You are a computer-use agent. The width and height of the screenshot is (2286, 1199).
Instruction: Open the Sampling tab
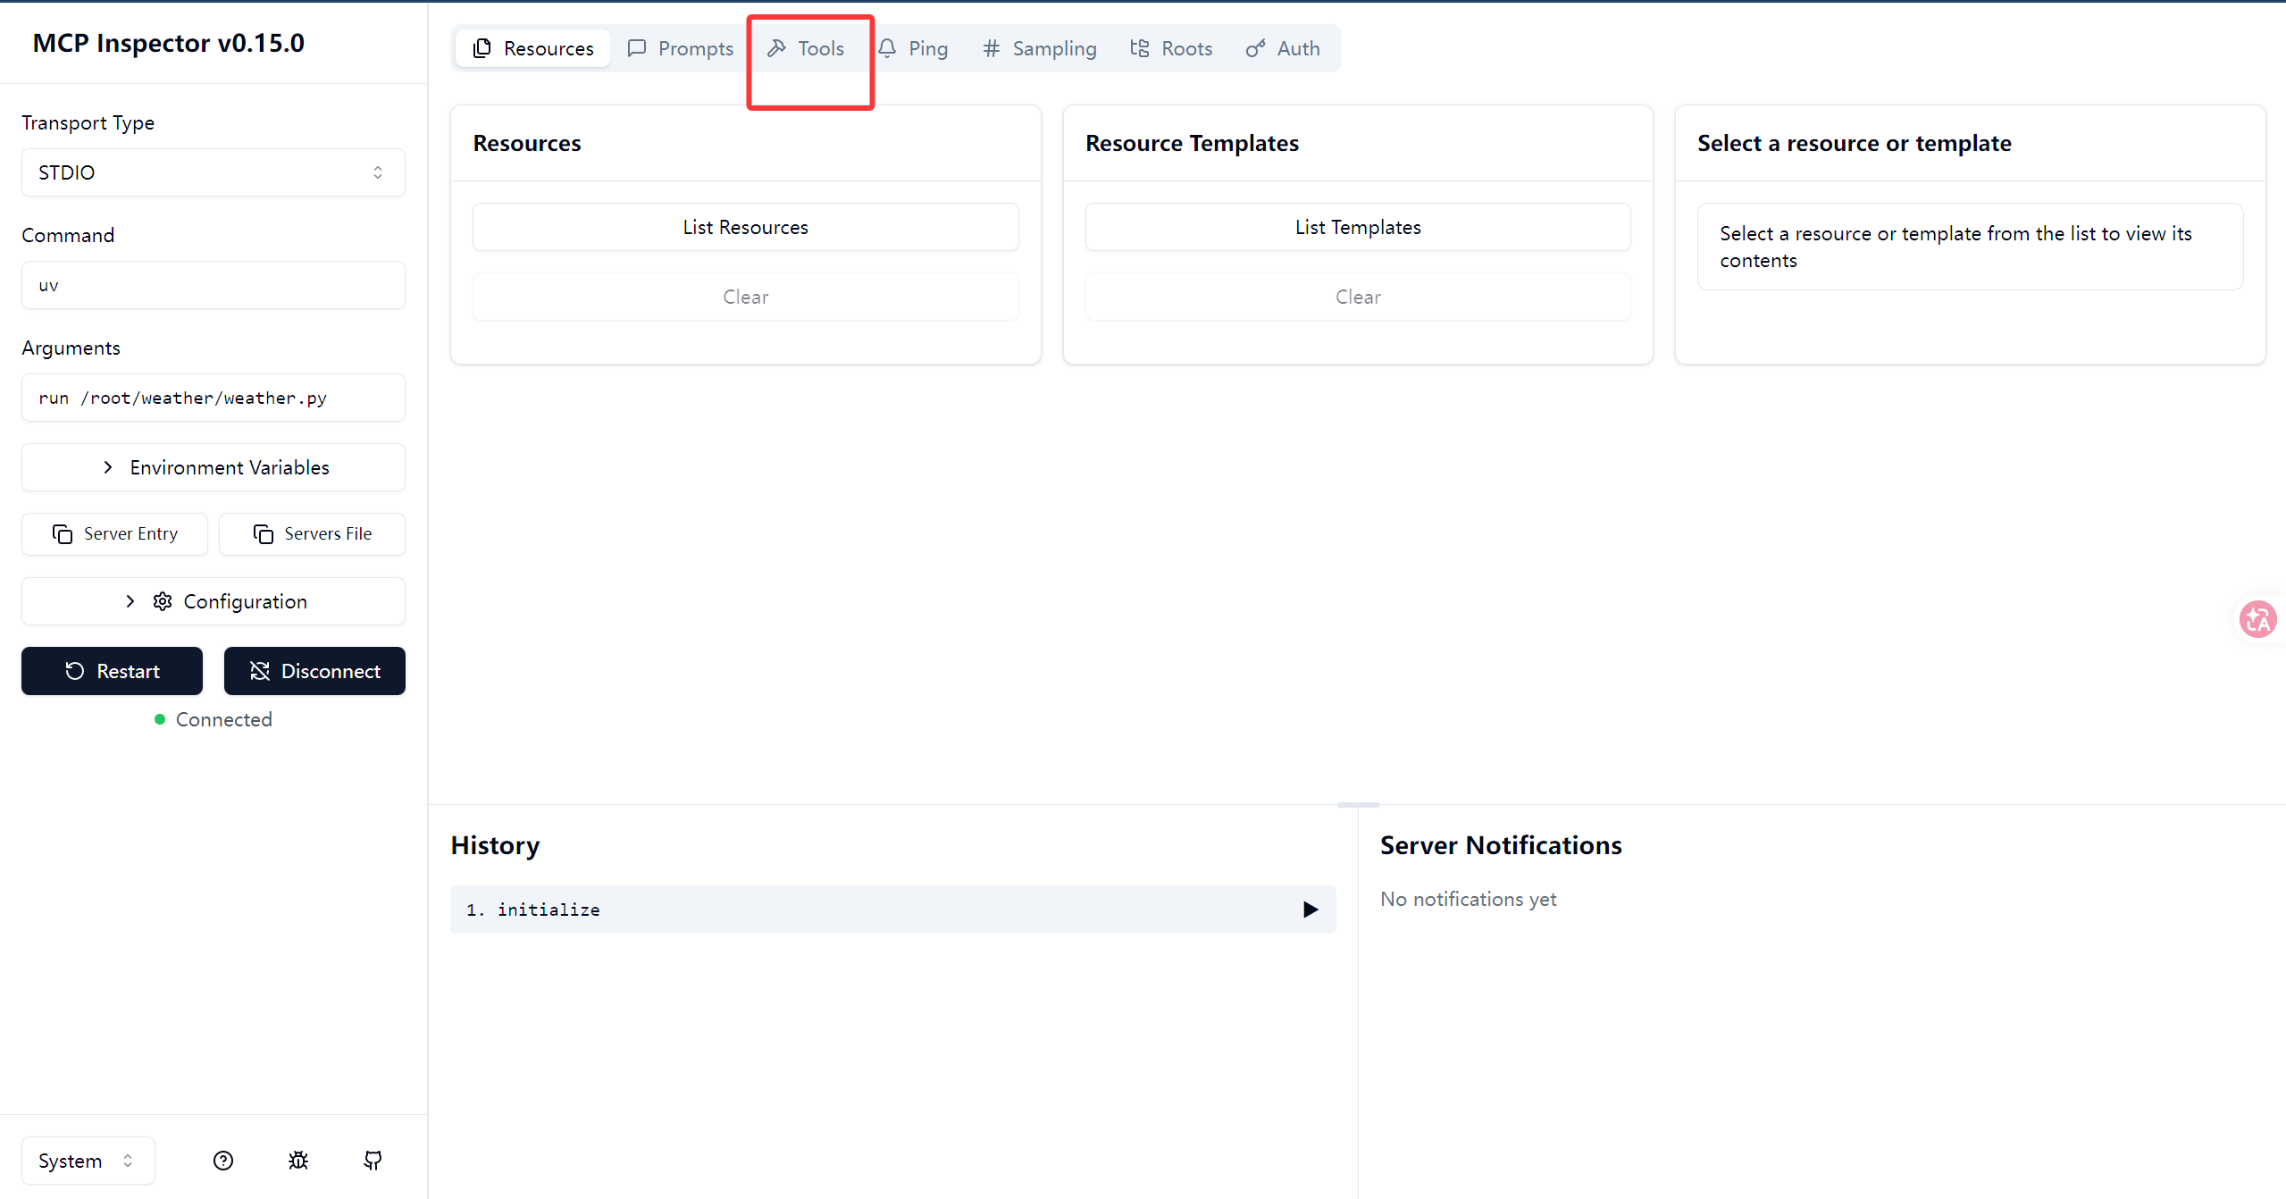click(1040, 48)
